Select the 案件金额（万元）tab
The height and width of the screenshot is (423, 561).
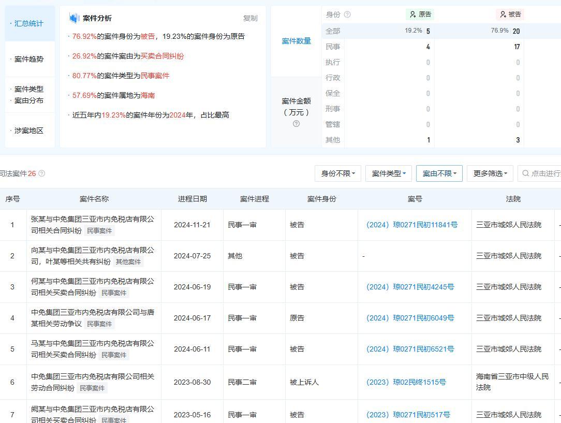(x=296, y=112)
